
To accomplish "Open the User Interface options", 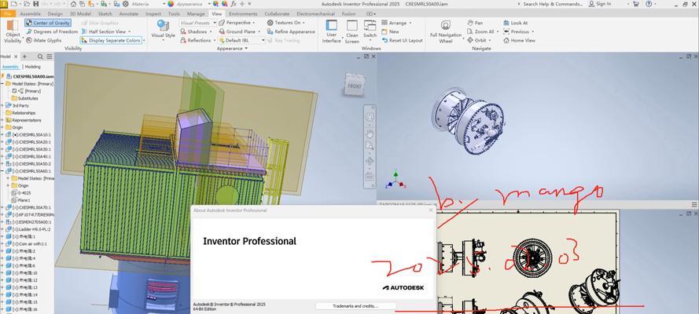I will [x=331, y=31].
